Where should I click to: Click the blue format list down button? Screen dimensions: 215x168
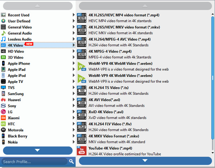tap(145, 160)
